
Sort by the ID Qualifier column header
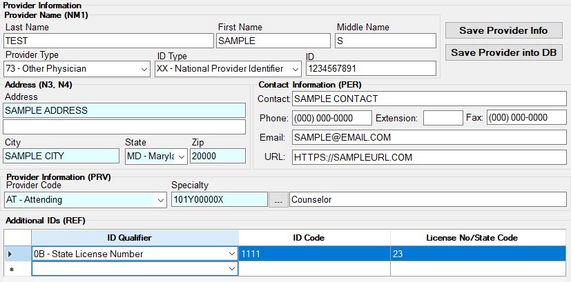pos(135,238)
